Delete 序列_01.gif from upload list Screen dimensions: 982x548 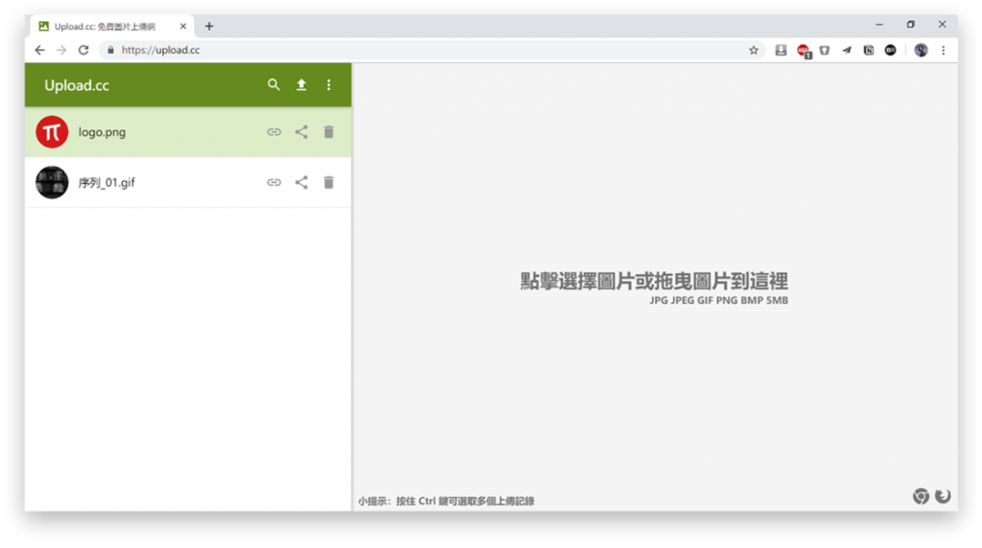pos(329,182)
